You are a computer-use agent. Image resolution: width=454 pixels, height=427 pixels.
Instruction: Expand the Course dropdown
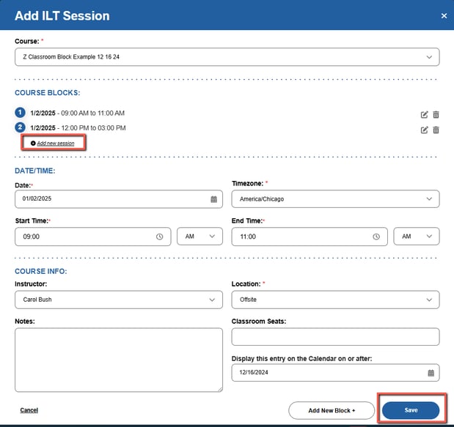(227, 57)
